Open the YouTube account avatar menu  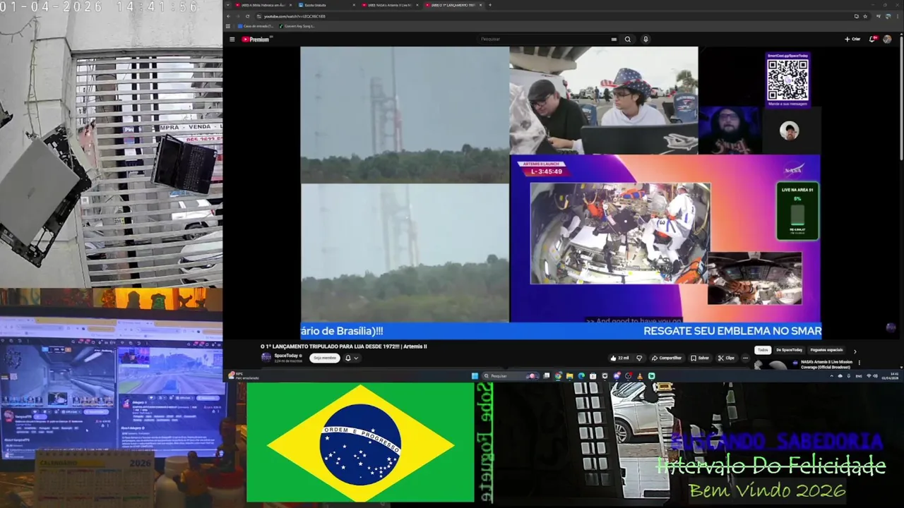coord(887,40)
